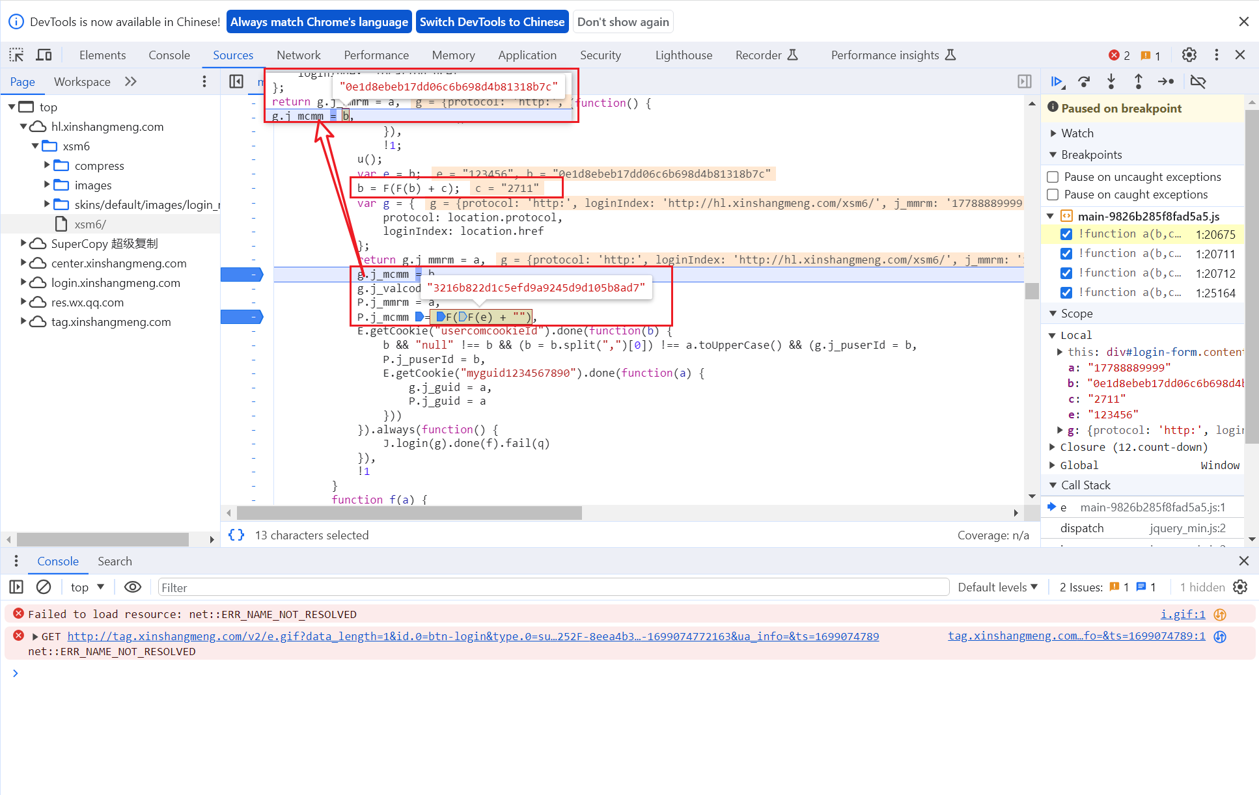Image resolution: width=1259 pixels, height=795 pixels.
Task: Click Step over next function call
Action: tap(1084, 82)
